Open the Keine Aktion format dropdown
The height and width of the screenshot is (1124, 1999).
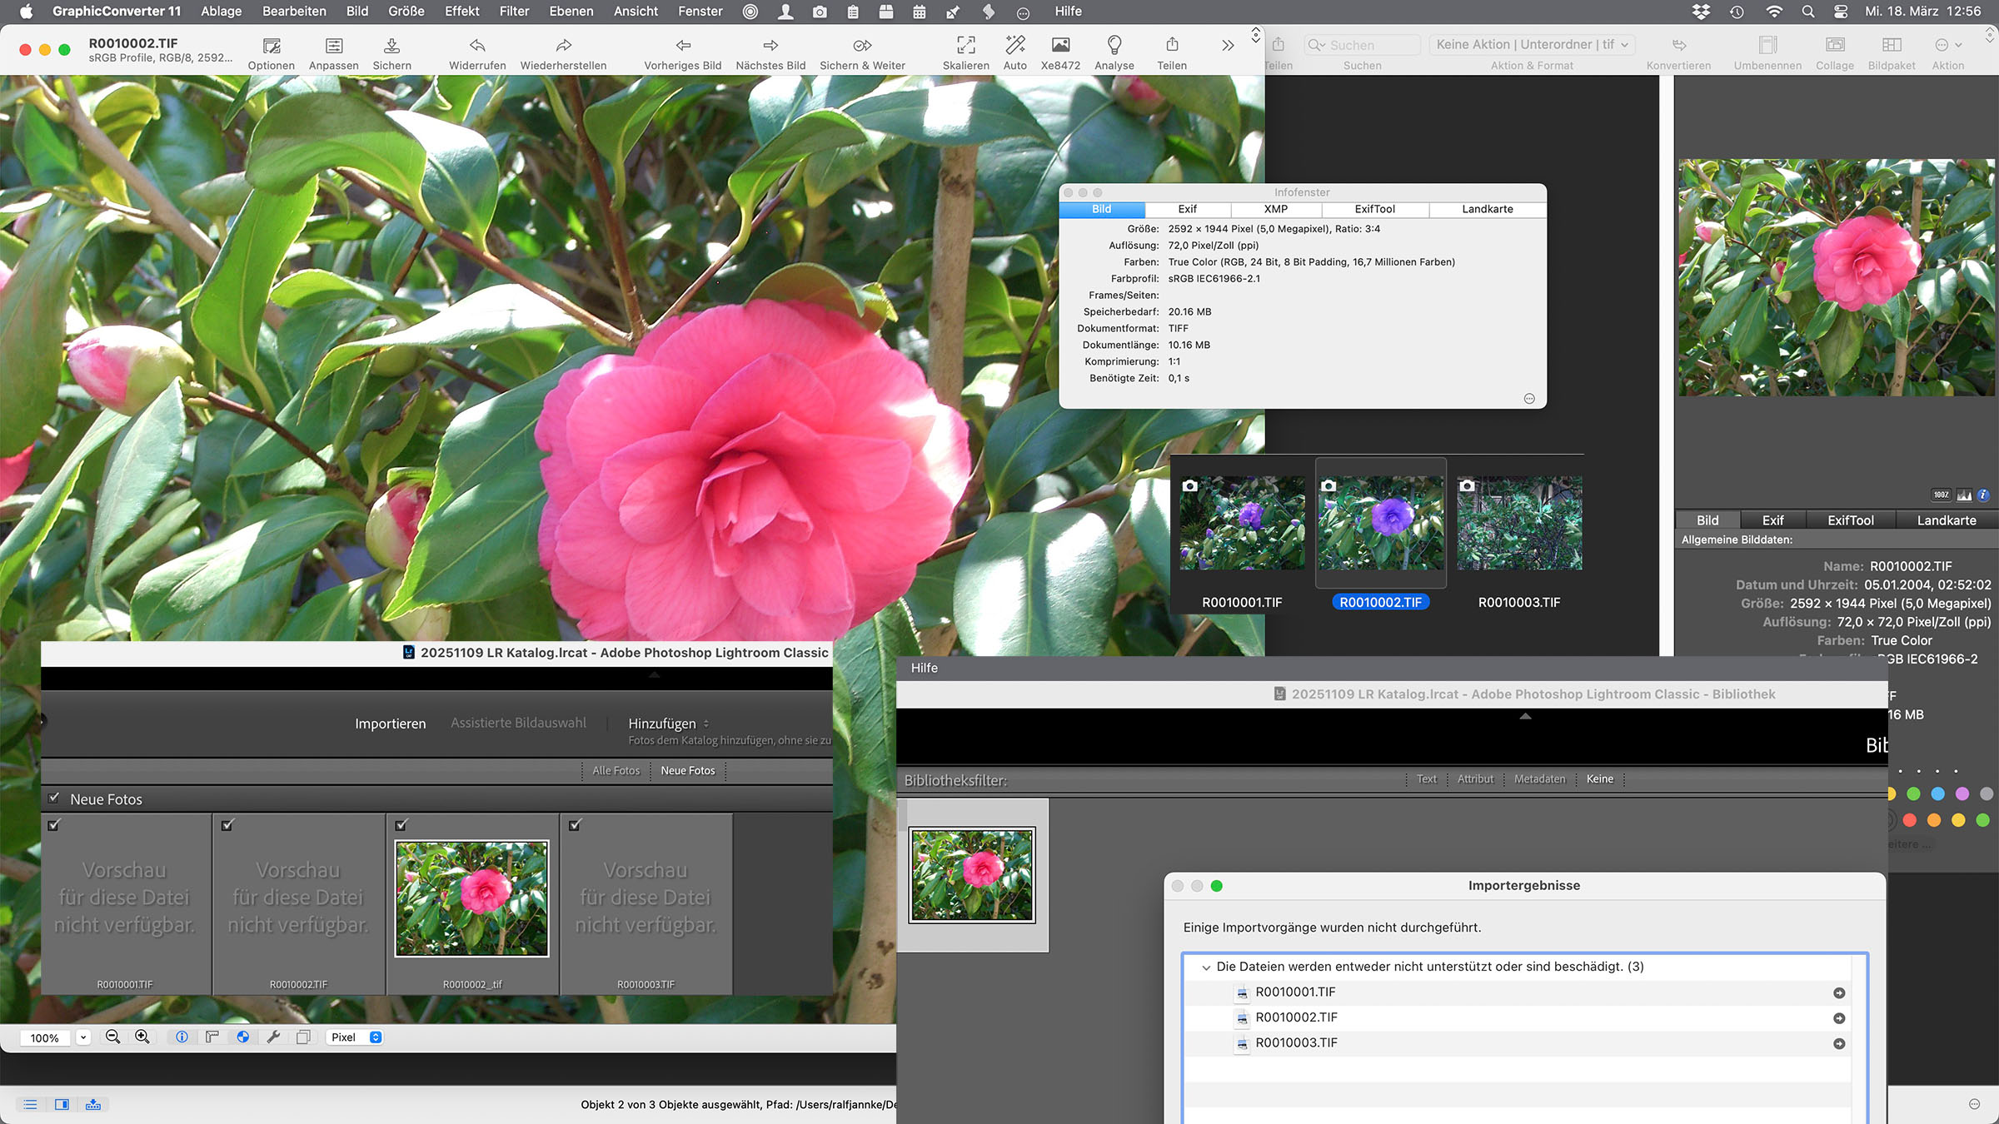click(1531, 45)
